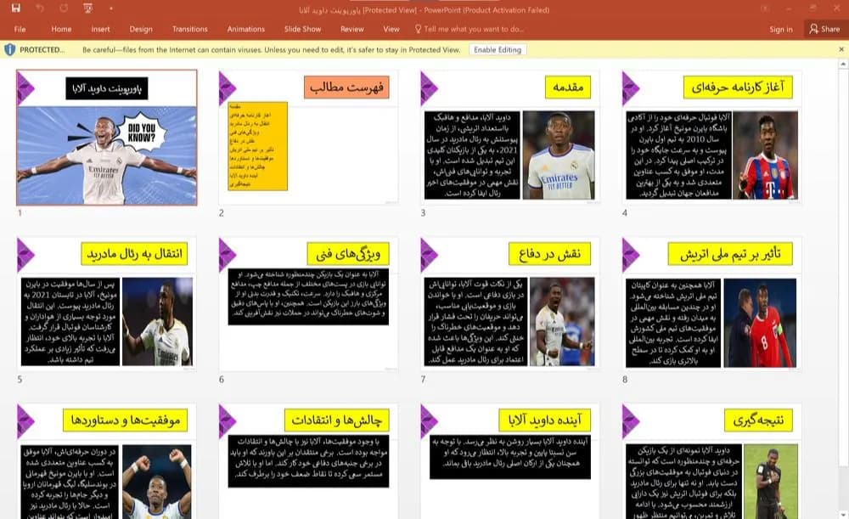Select slide 8 thumbnail with captain armband photo

[712, 304]
